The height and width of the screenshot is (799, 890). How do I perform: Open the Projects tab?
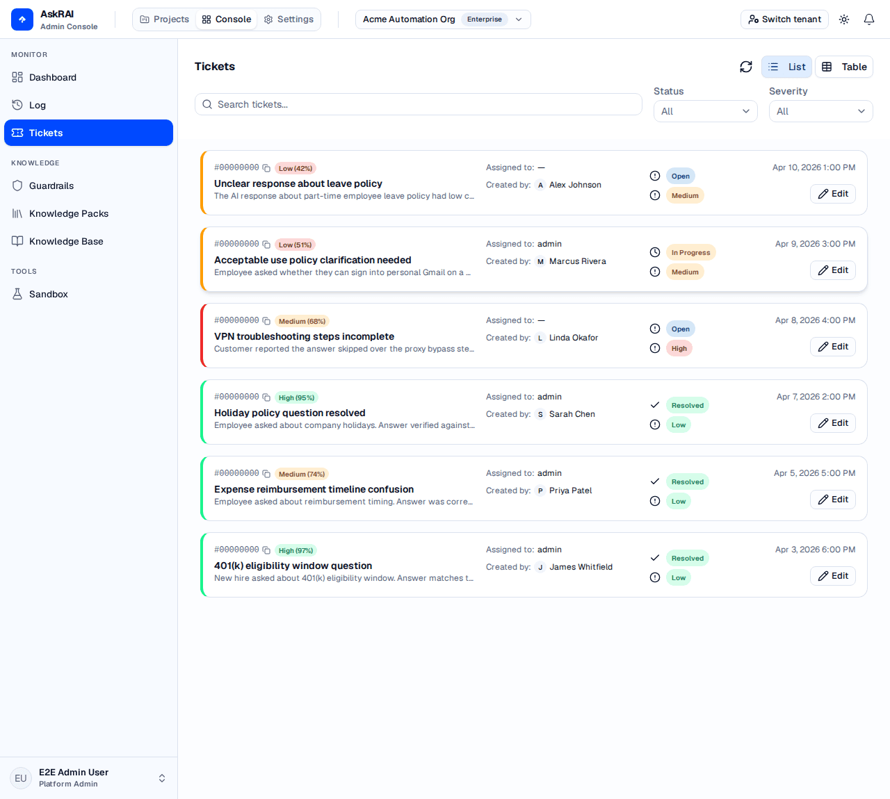pyautogui.click(x=165, y=19)
